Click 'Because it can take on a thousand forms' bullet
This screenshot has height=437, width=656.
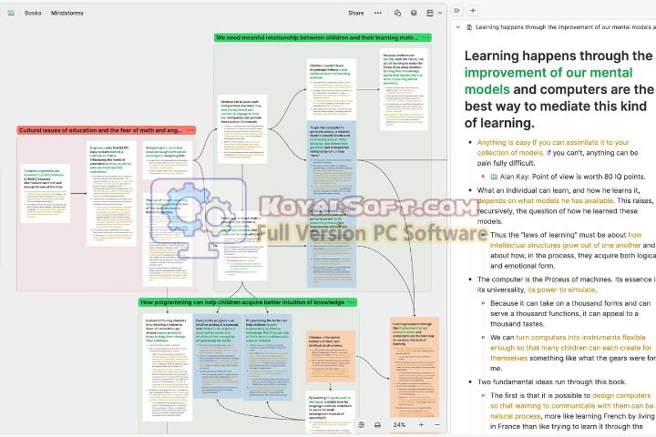pos(570,313)
